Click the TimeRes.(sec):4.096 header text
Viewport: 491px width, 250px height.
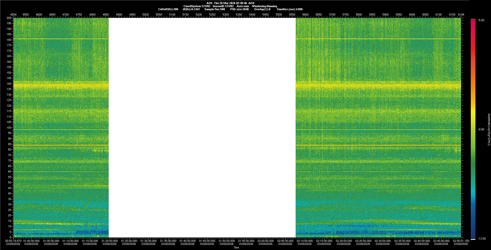[x=289, y=9]
